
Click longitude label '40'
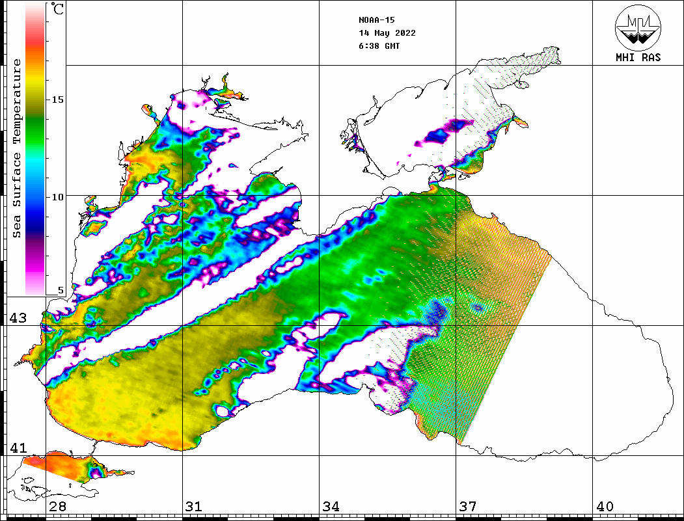pyautogui.click(x=605, y=507)
